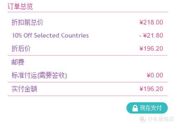Screen dimensions: 175x124
Task: Click the ¥196.20 discounted price value
Action: click(151, 49)
